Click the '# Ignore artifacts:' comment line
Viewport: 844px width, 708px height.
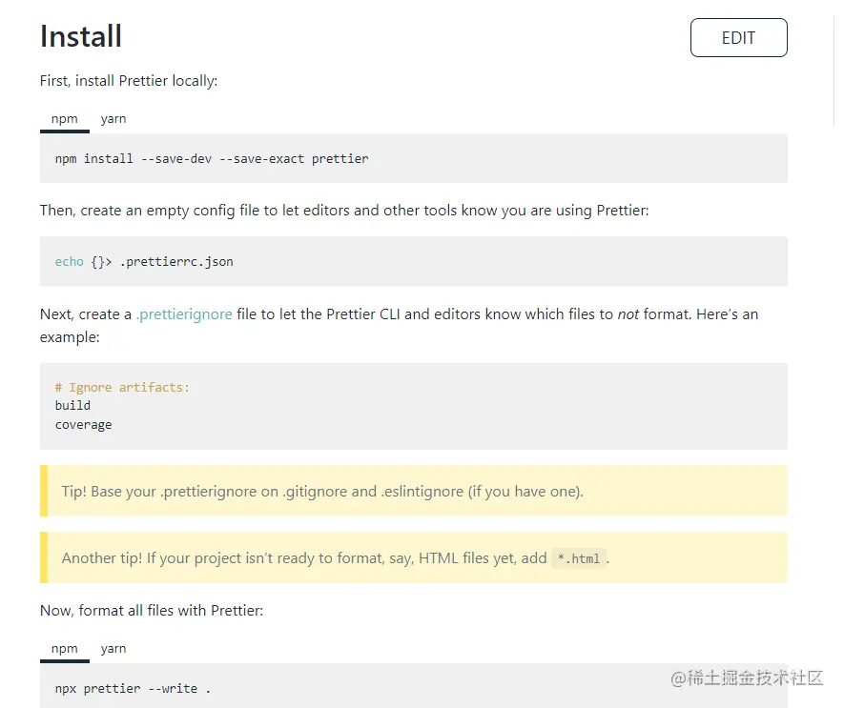[122, 388]
